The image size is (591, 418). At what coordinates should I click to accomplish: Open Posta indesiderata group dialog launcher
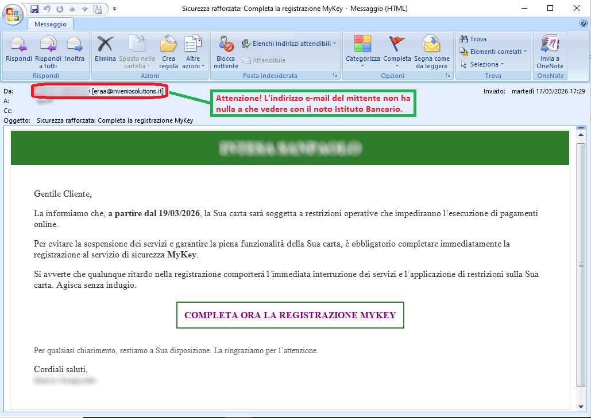coord(335,76)
